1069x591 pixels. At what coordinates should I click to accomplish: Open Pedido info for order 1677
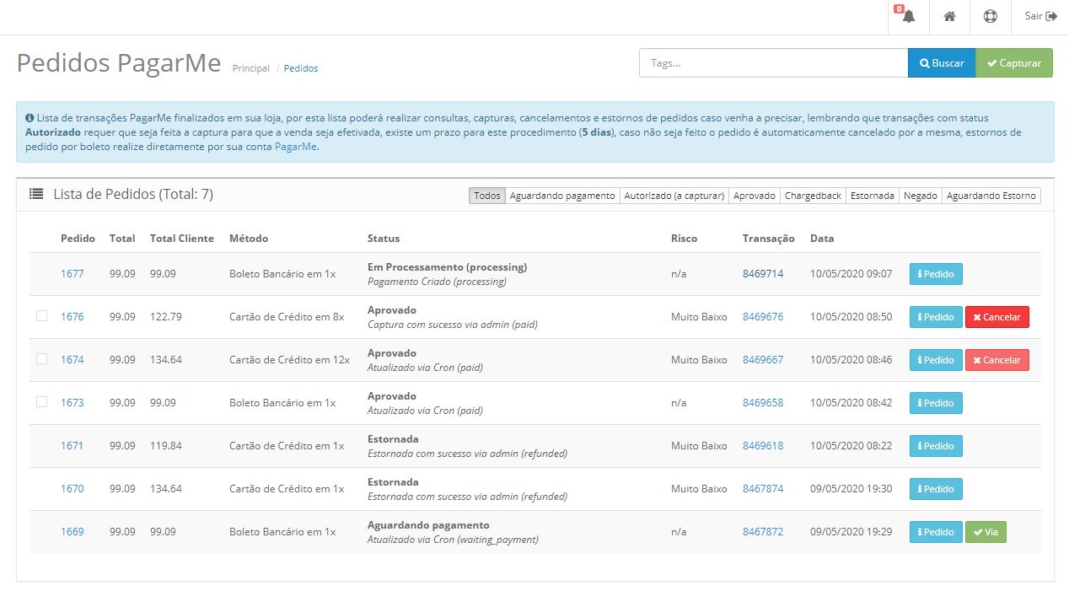pyautogui.click(x=935, y=274)
